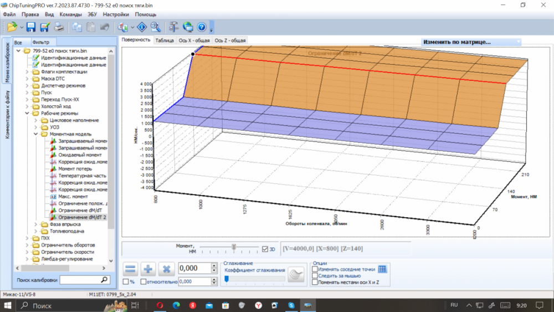Open the neighbor points grid icon
554x312 pixels.
(382, 269)
